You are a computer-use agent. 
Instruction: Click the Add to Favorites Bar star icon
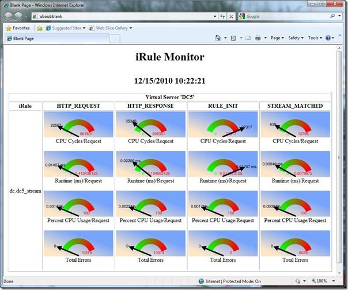point(40,28)
